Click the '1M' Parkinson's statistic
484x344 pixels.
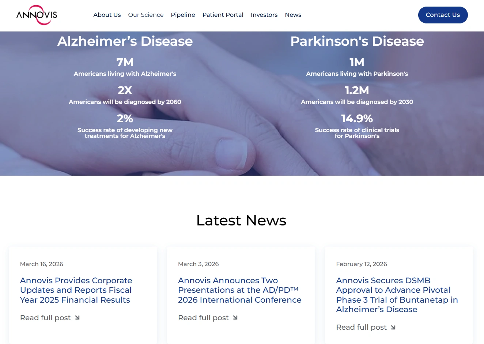click(x=357, y=62)
